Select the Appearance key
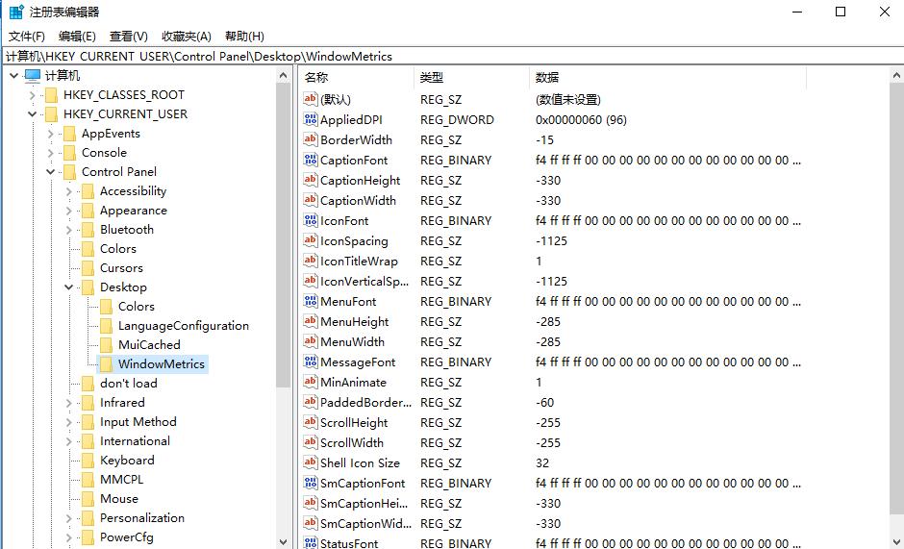904x549 pixels. coord(133,211)
